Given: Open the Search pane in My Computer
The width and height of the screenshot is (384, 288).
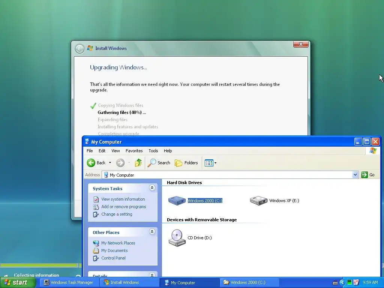Looking at the screenshot, I should tap(159, 163).
